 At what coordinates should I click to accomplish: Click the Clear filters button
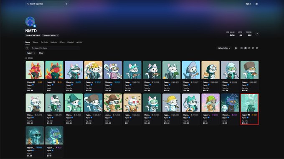tap(41, 53)
